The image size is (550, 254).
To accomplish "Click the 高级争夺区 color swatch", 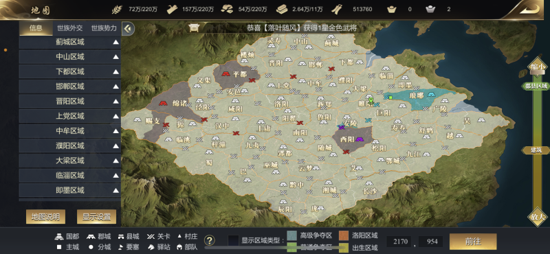I will coord(291,235).
